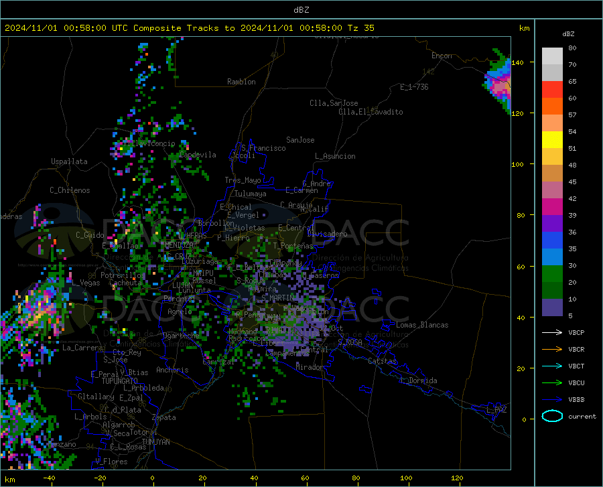This screenshot has width=603, height=487.
Task: Click the 'C_Chilenos' map label
Action: (x=70, y=190)
